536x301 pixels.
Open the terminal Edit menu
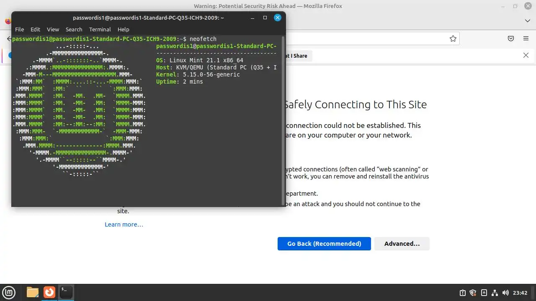point(35,29)
